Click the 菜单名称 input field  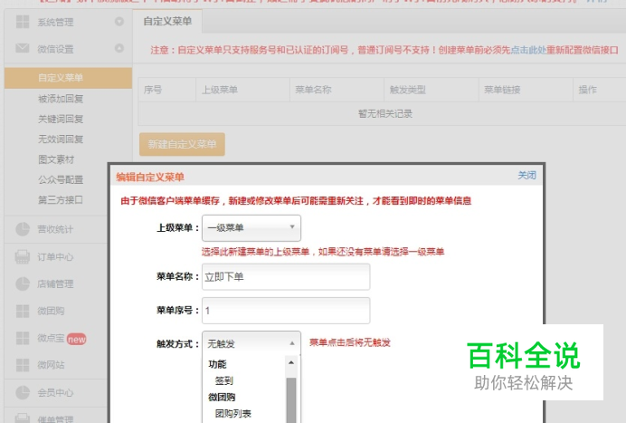click(x=286, y=276)
